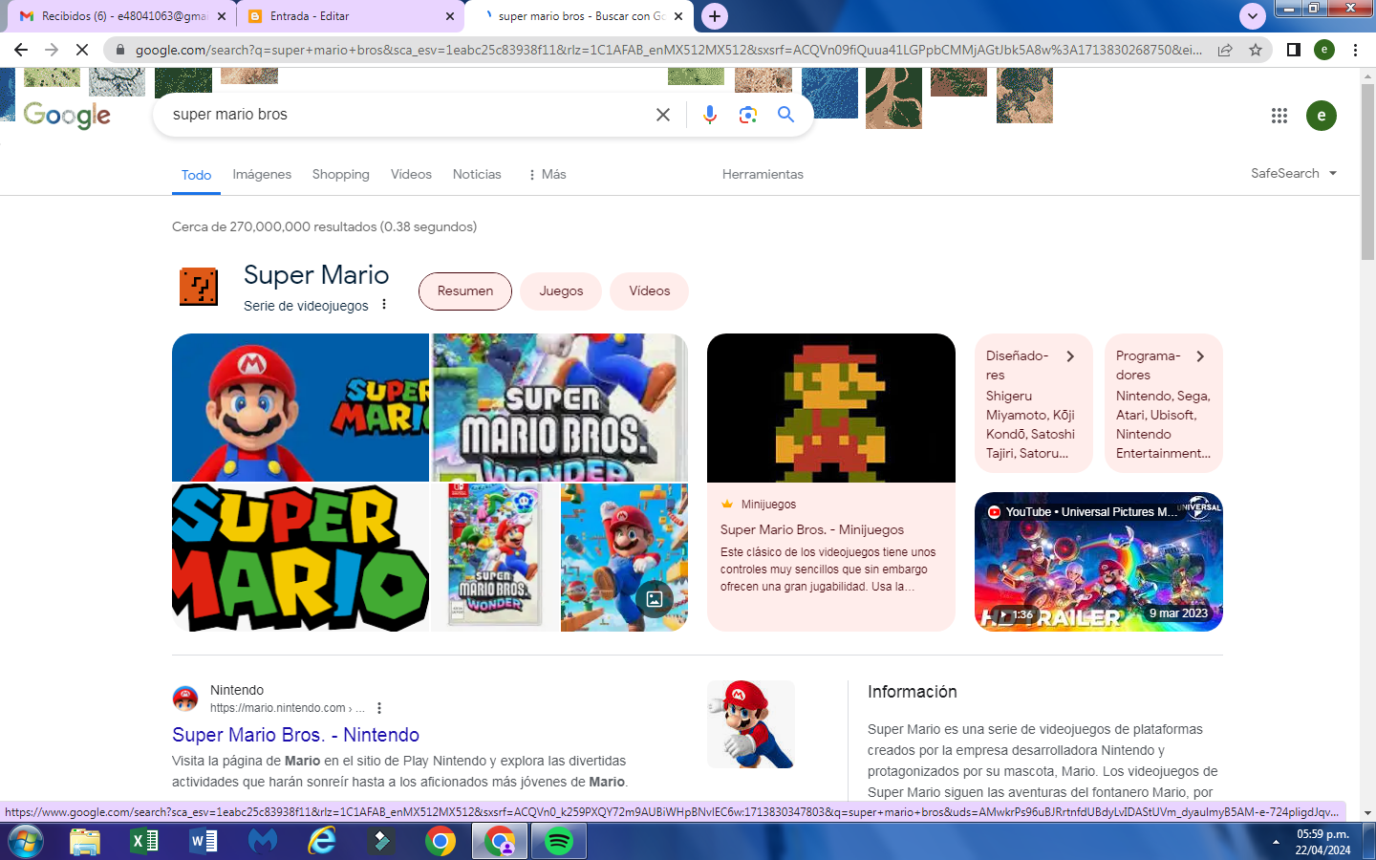
Task: Switch to the Imágenes tab
Action: pos(262,174)
